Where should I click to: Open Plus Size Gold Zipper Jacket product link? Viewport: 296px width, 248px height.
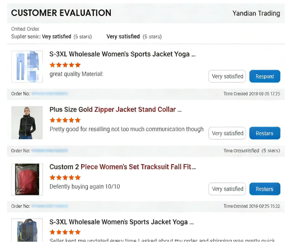pos(115,109)
